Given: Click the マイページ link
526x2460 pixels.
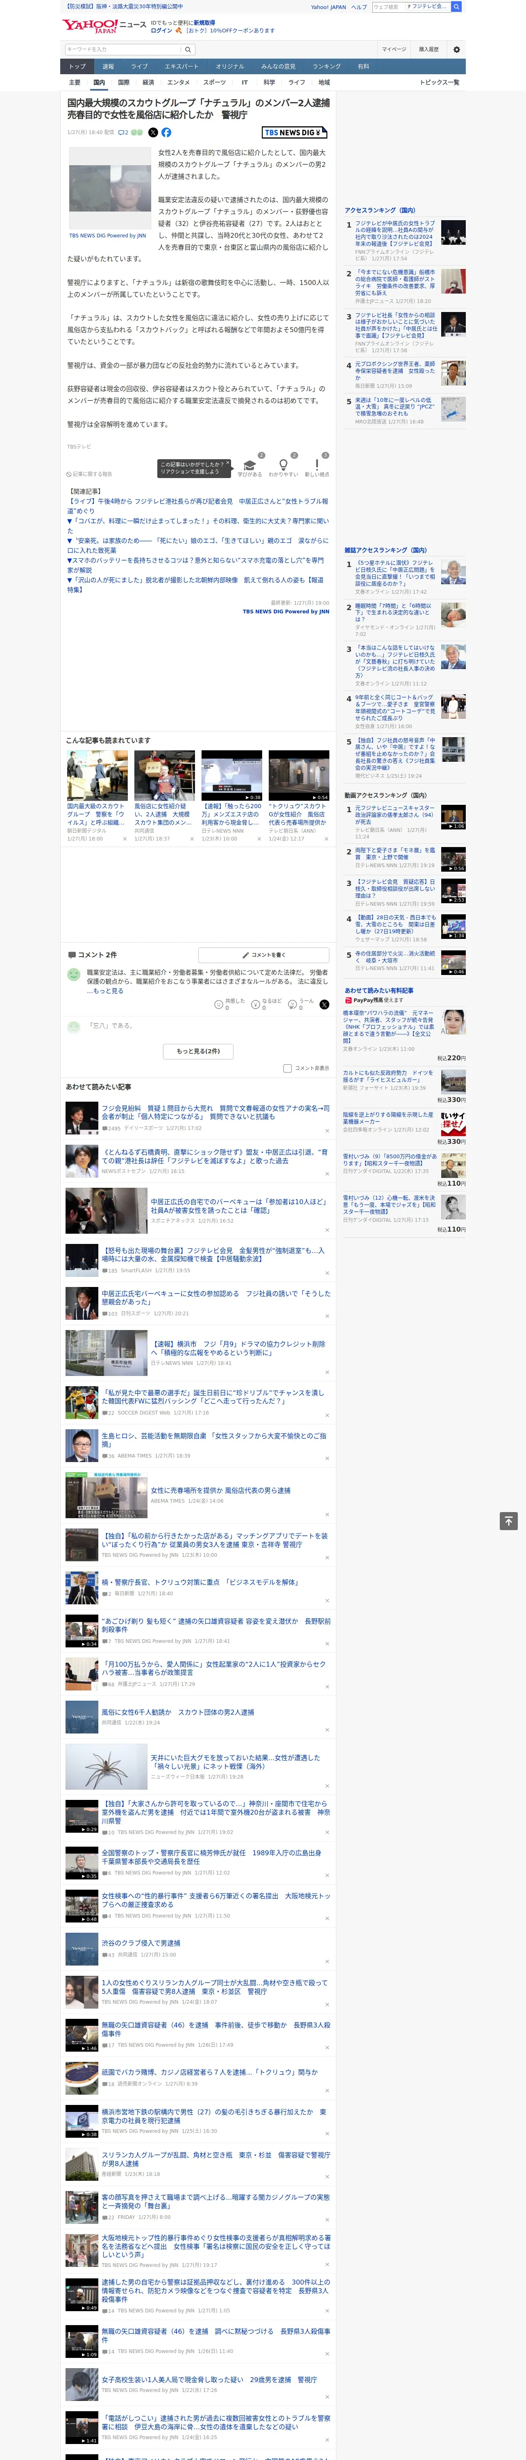Looking at the screenshot, I should point(394,50).
